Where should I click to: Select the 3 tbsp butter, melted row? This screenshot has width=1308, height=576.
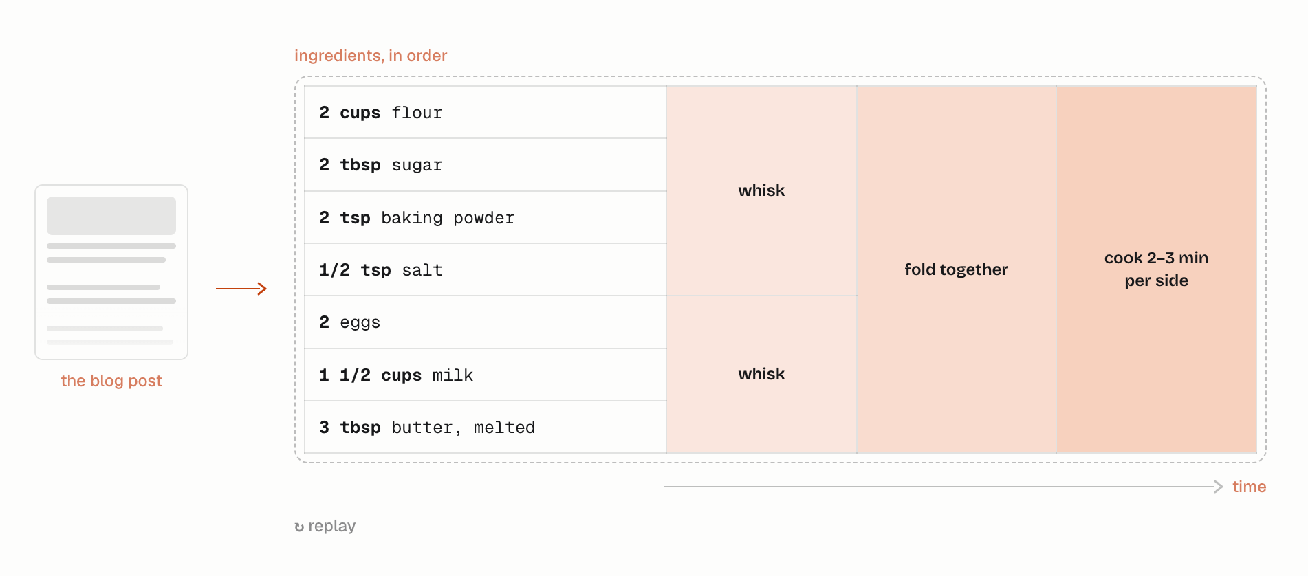(486, 427)
